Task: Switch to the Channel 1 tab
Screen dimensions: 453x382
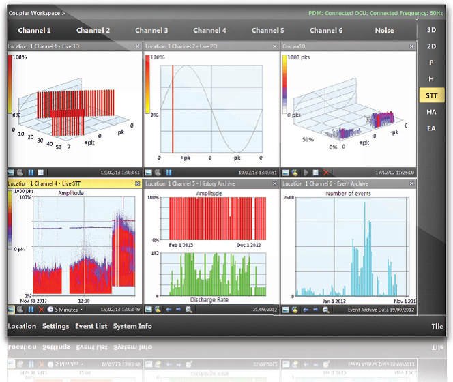Action: 34,30
